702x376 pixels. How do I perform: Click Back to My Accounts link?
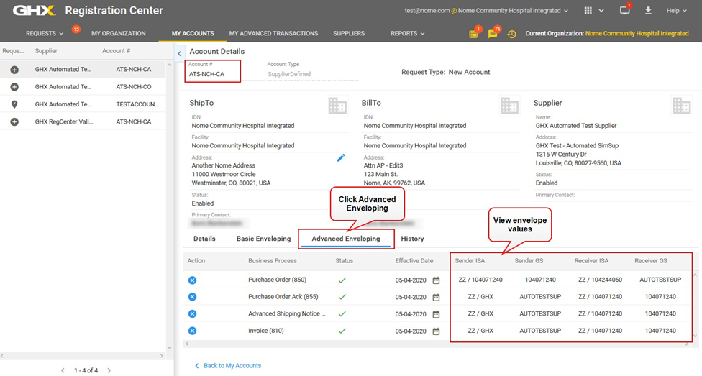(x=232, y=366)
